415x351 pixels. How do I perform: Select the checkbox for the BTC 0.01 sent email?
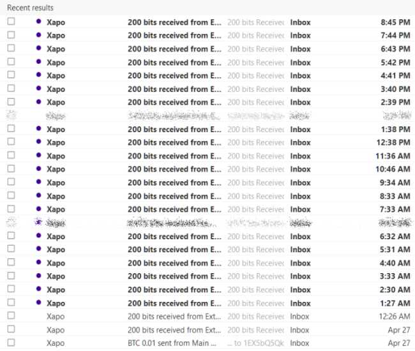coord(11,343)
